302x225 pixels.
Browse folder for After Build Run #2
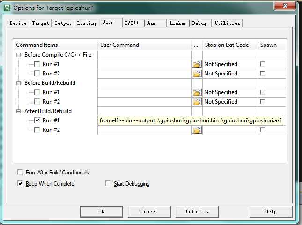(197, 130)
